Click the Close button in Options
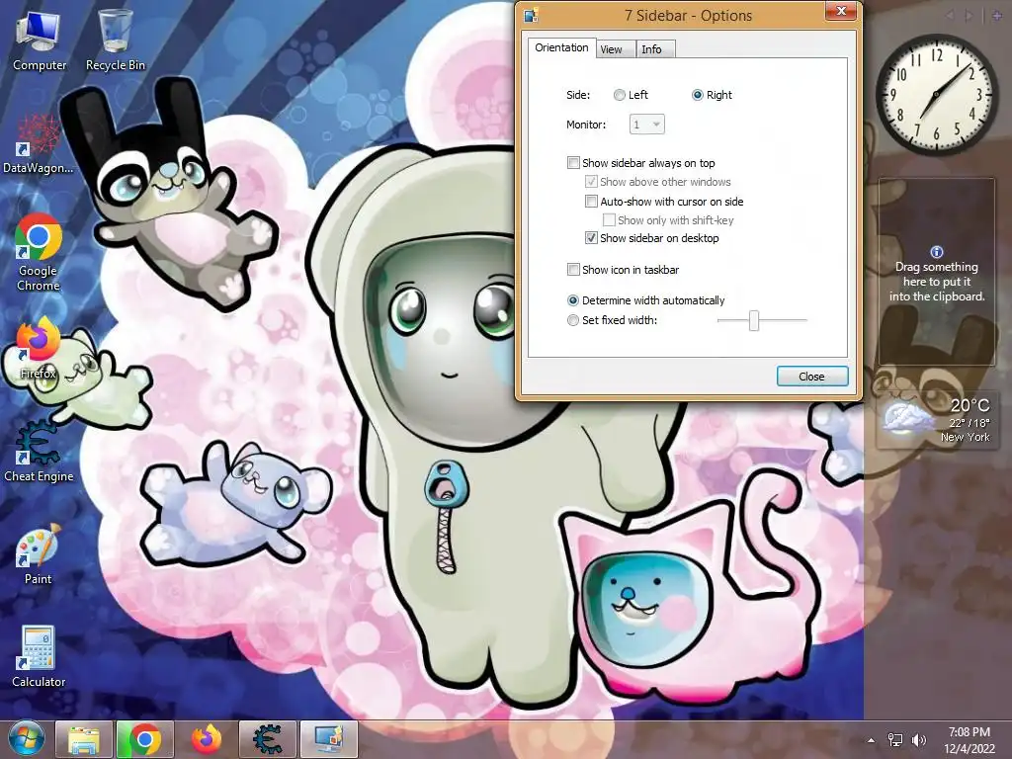 point(812,377)
